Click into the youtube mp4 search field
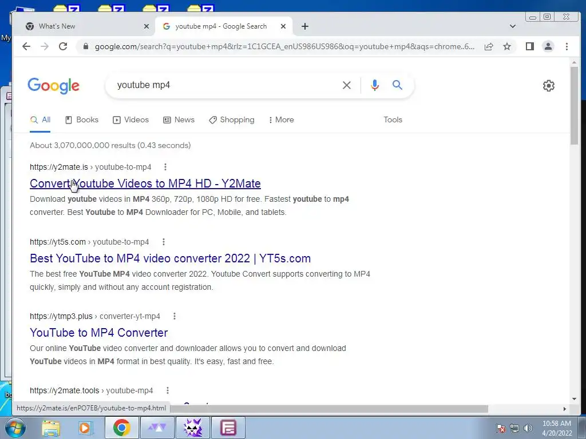Viewport: 586px width, 439px height. [x=224, y=85]
